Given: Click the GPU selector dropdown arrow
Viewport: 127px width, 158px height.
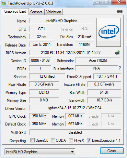Looking at the screenshot, I should click(x=73, y=152).
